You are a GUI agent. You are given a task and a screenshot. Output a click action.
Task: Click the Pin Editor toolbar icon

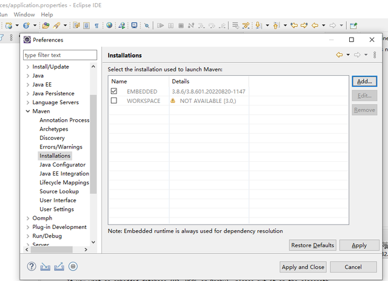tap(353, 25)
